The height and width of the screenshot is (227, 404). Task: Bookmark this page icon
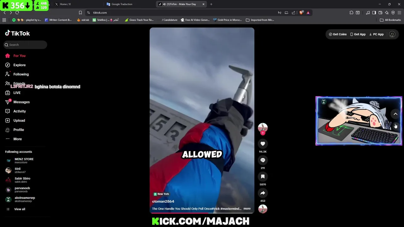(80, 13)
